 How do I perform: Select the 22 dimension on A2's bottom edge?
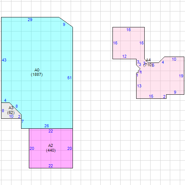pos(51,166)
